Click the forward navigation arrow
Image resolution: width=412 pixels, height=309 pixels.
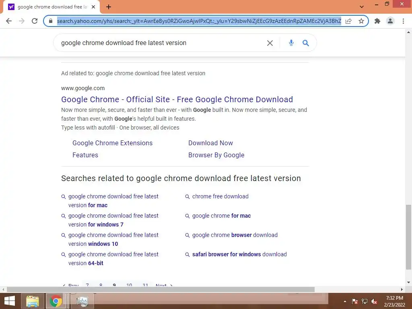click(x=22, y=21)
